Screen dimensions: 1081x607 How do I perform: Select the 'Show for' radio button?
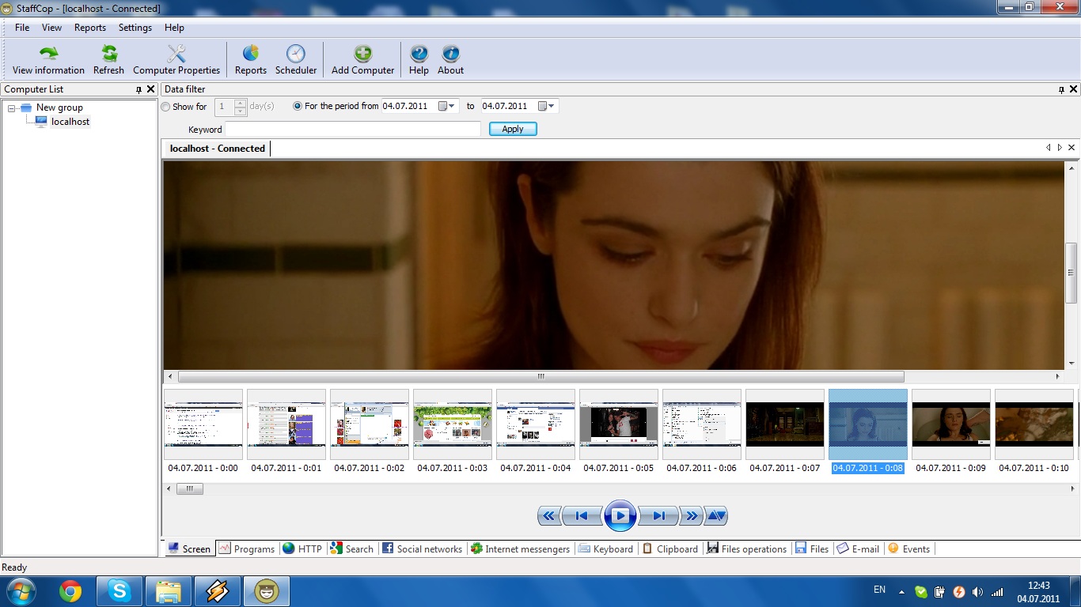pyautogui.click(x=165, y=107)
